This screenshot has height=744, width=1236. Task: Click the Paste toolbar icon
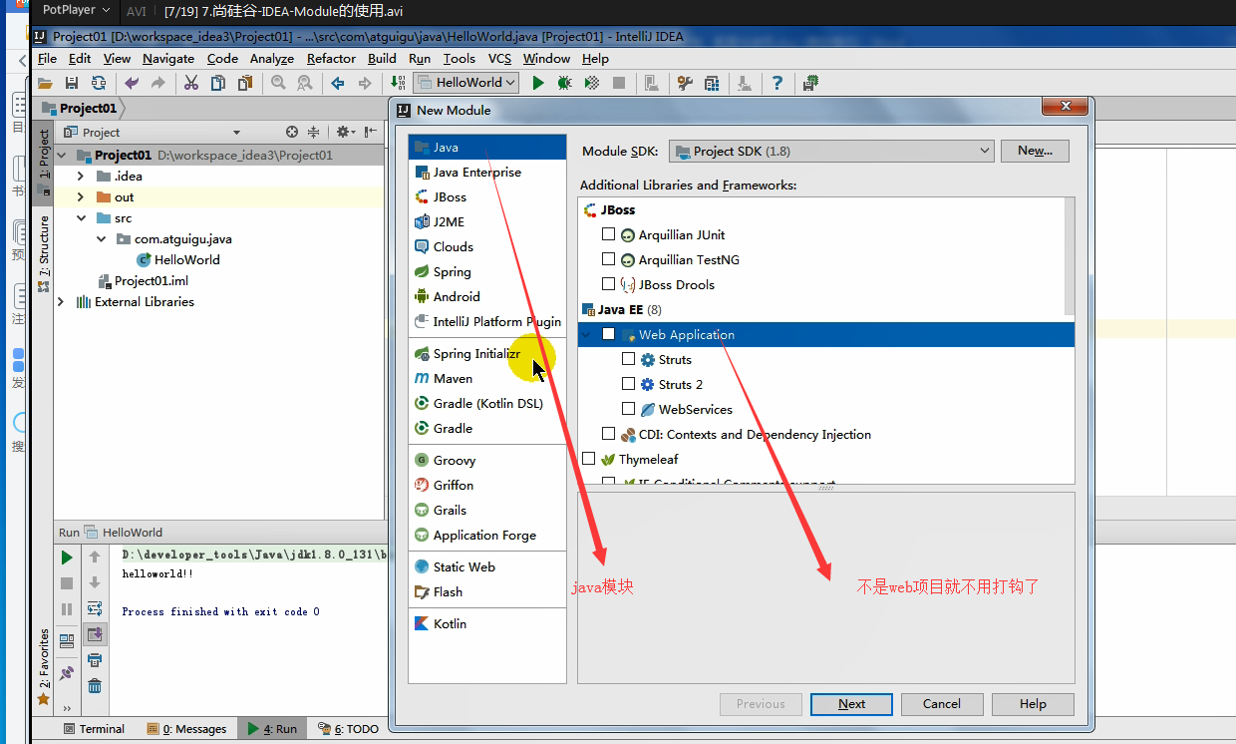tap(244, 83)
